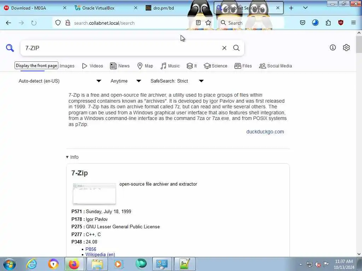This screenshot has width=362, height=271.
Task: Open the P856 link
Action: click(x=91, y=249)
